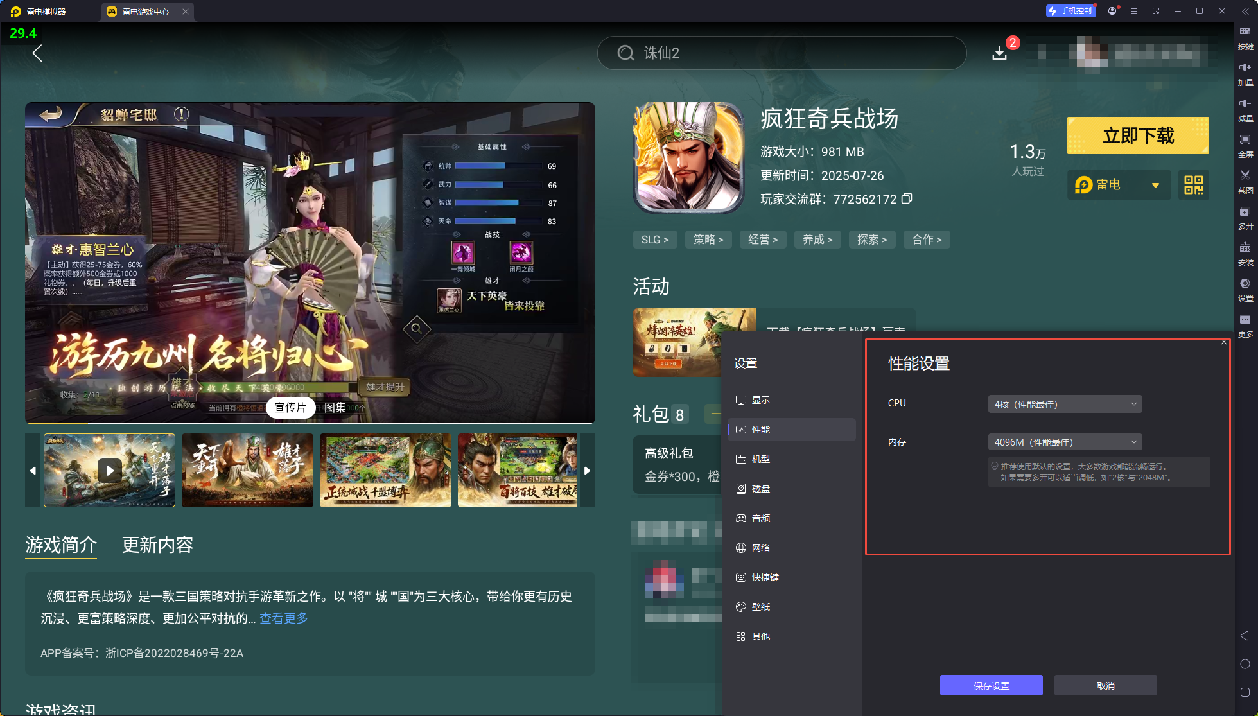Play the first video thumbnail
Screen dimensions: 1258x716
[109, 470]
